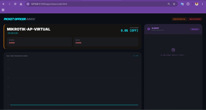Open the Google Translate extension icon
Image resolution: width=206 pixels, height=110 pixels.
(x=182, y=4)
